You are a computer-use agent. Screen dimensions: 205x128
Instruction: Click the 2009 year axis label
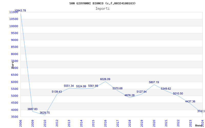tap(33, 123)
